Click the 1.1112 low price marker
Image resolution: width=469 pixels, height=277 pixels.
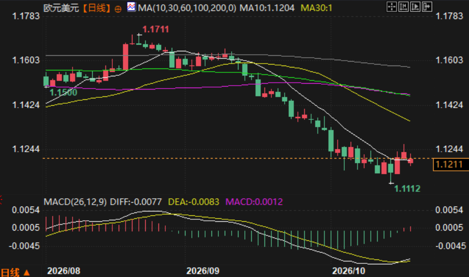pos(407,188)
